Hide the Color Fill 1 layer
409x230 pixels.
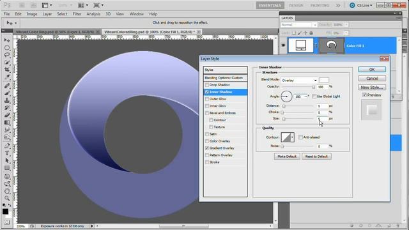click(283, 45)
